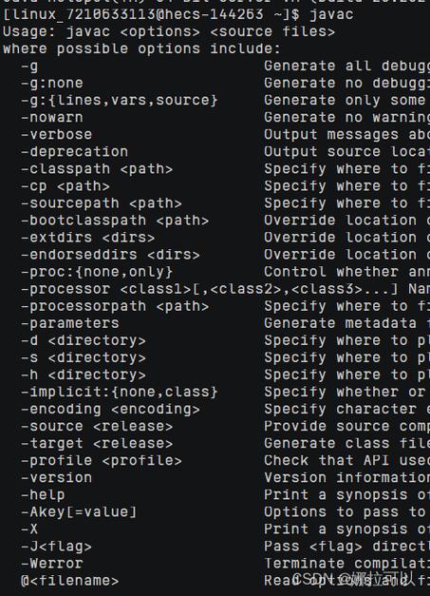
Task: Click the '-version' option
Action: click(x=57, y=478)
